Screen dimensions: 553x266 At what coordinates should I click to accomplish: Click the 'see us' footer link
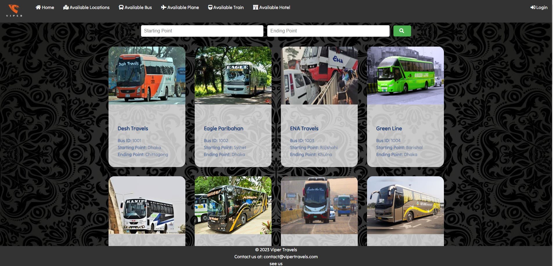coord(276,264)
